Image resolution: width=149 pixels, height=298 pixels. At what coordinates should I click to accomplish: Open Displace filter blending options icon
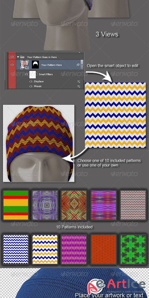(79, 81)
